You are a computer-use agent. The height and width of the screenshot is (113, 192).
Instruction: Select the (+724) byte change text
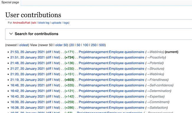(69, 58)
